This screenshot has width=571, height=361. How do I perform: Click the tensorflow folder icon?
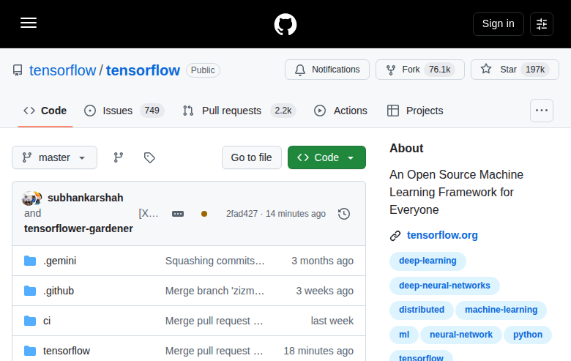(x=30, y=351)
